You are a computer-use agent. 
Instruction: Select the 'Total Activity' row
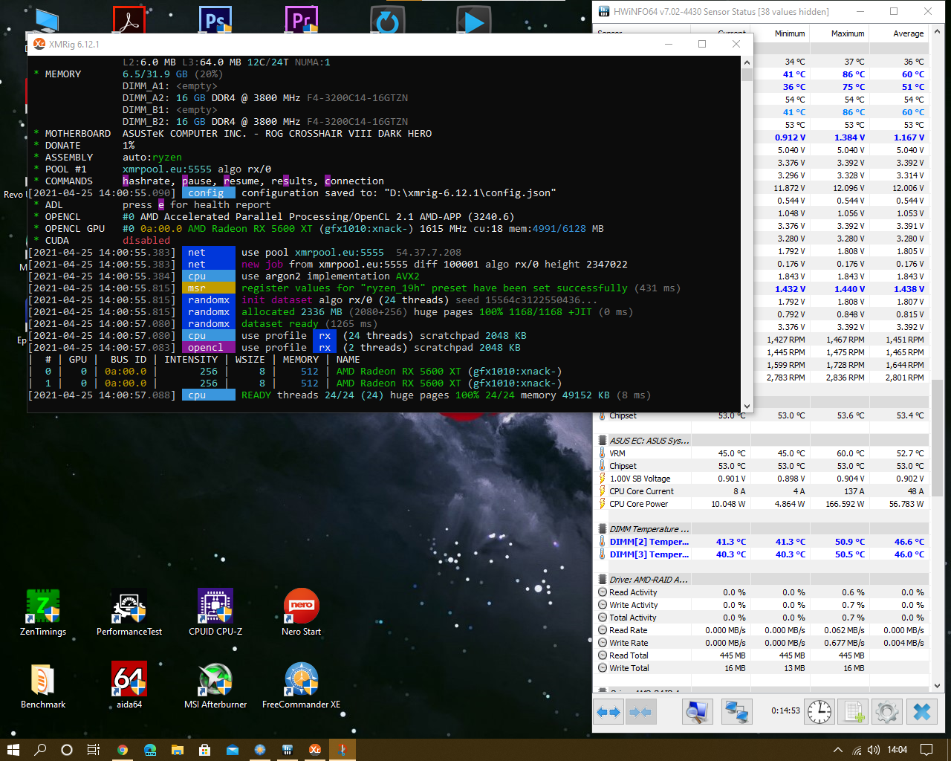(x=762, y=618)
